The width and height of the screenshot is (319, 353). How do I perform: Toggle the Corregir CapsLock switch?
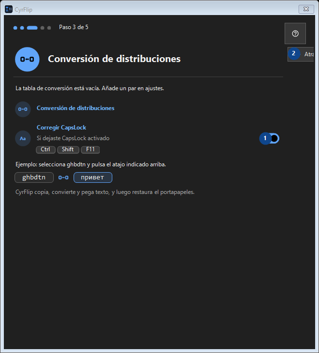tap(269, 138)
